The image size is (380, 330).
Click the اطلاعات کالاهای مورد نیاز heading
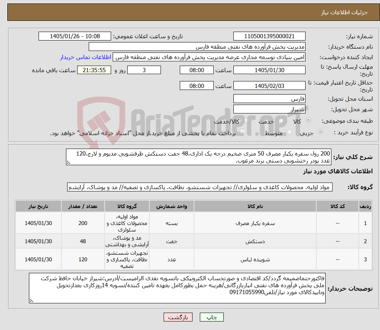click(338, 171)
